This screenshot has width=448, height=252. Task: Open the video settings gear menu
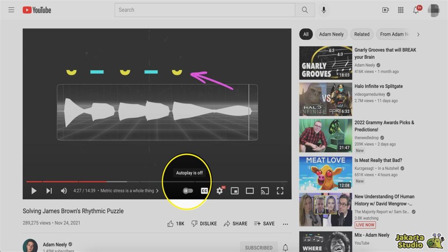point(220,191)
